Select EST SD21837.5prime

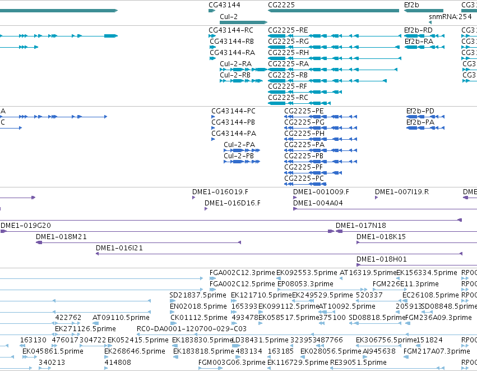[x=198, y=295]
